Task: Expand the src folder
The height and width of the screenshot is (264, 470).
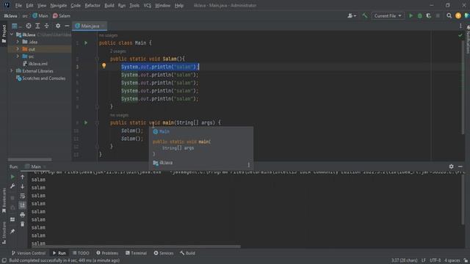Action: pyautogui.click(x=18, y=56)
